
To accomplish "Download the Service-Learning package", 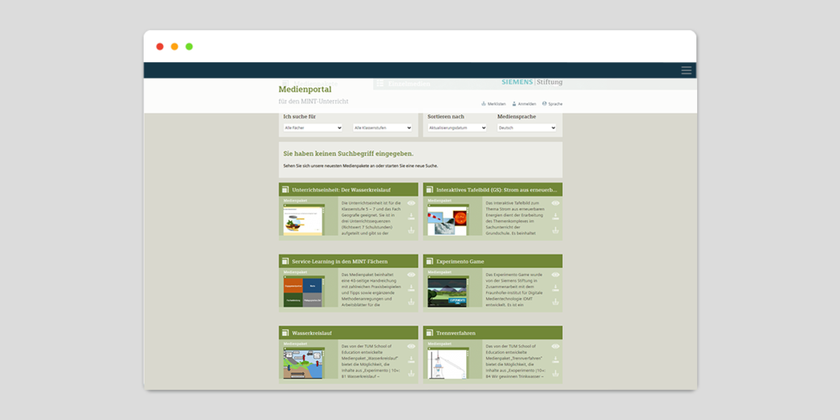I will tap(412, 288).
